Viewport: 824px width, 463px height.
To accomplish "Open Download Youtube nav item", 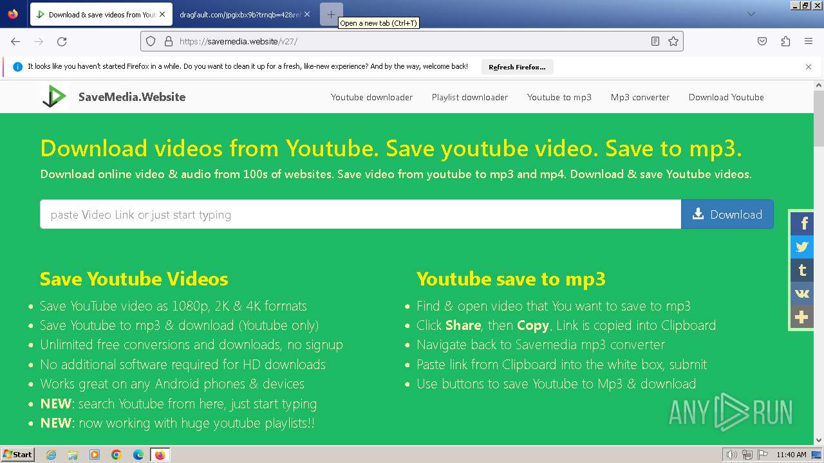I will [726, 97].
